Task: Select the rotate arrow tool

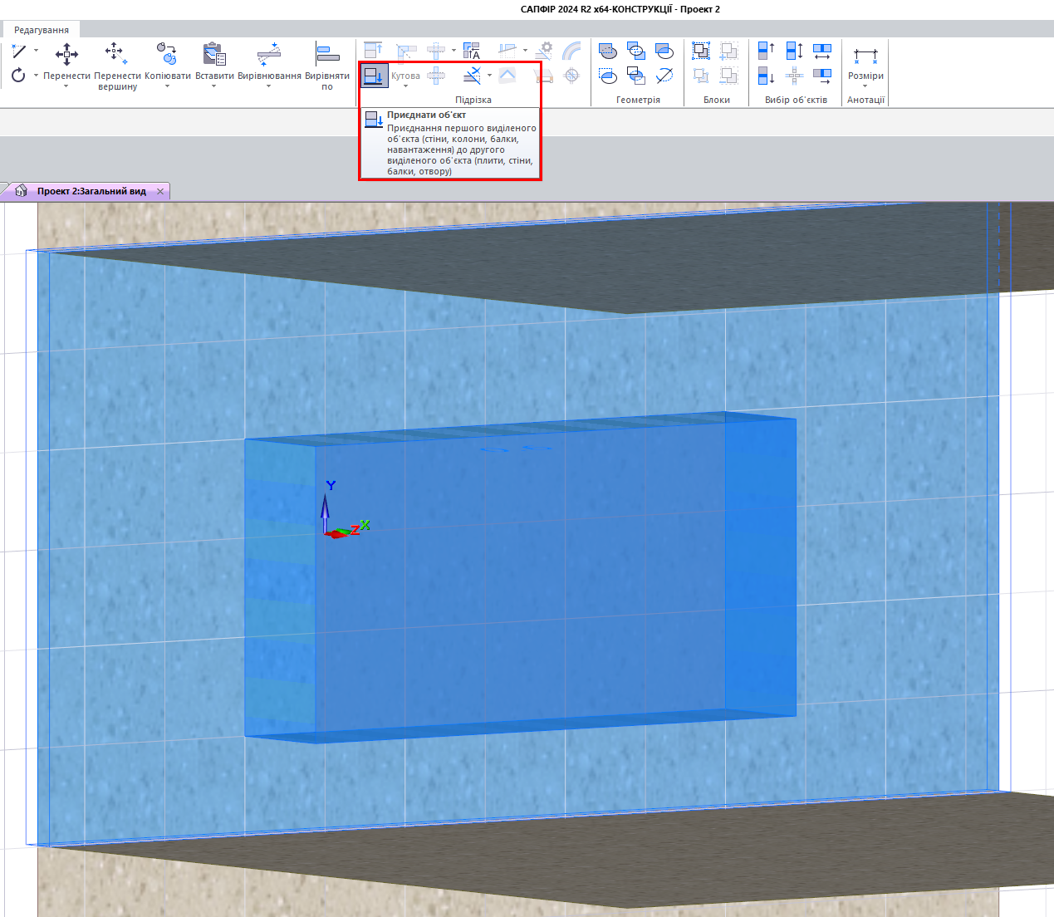Action: pos(18,76)
